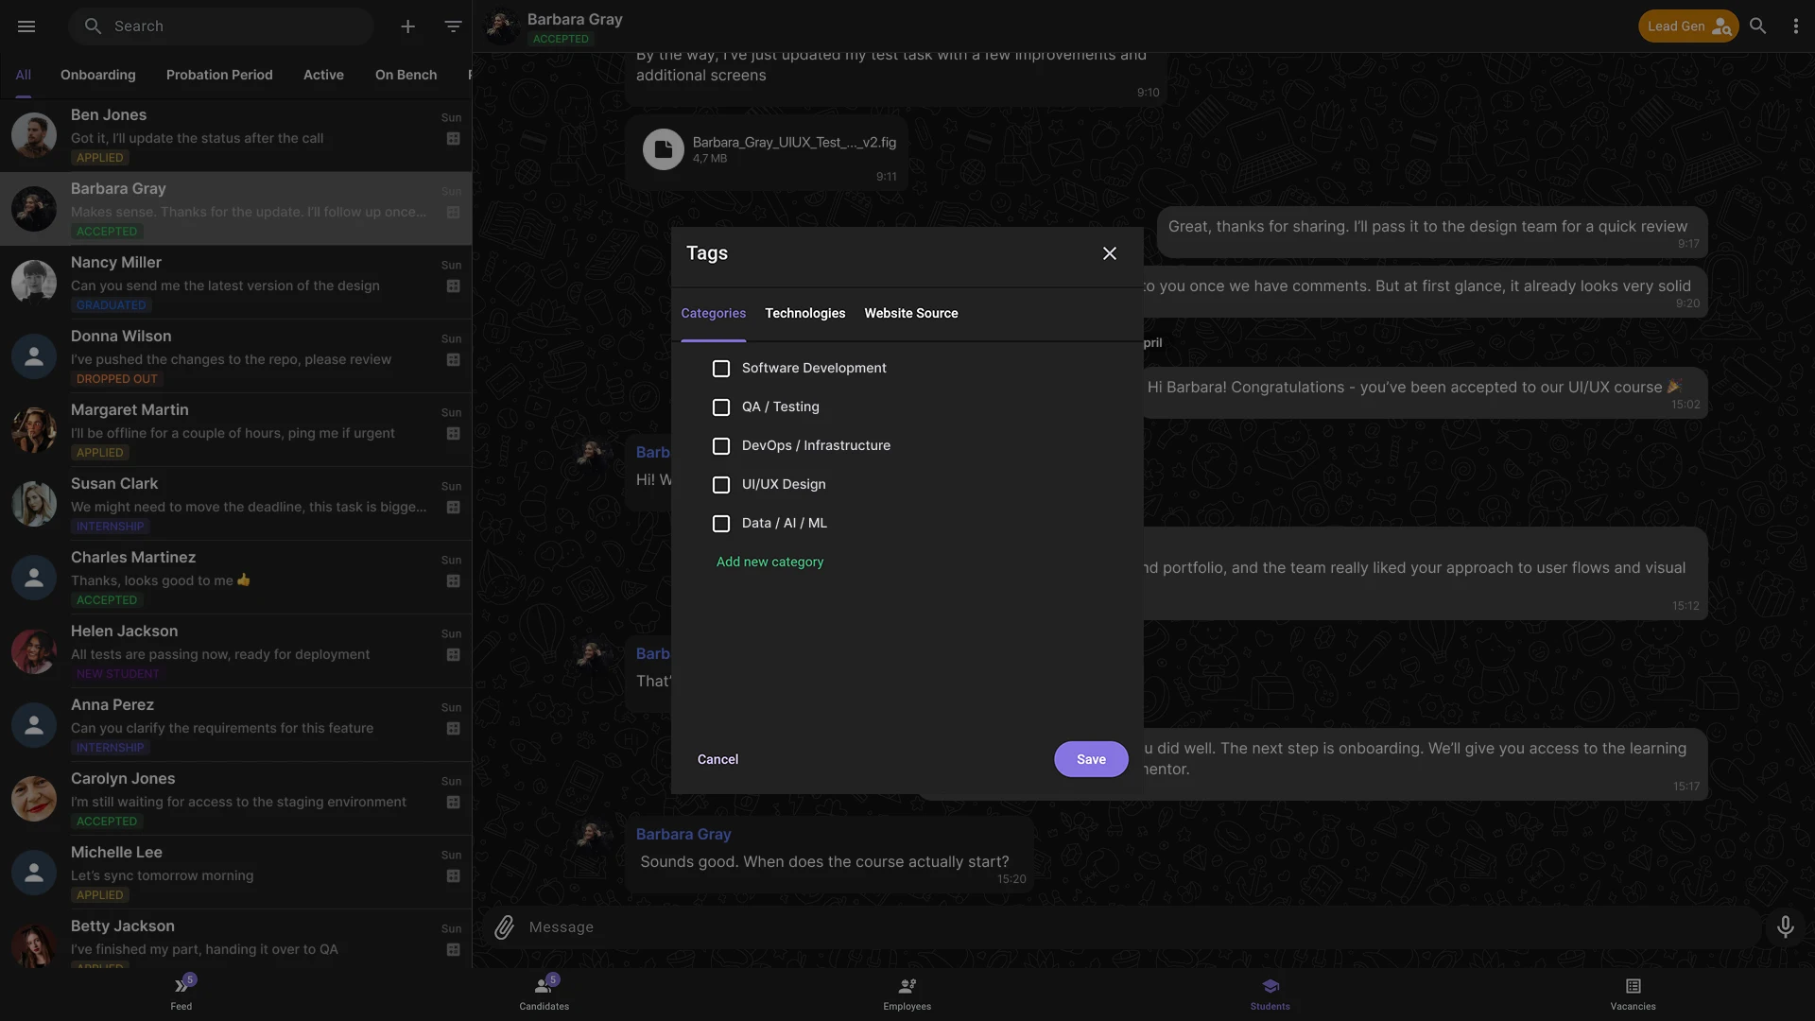Open Feed in bottom navigation
Screen dimensions: 1815x1021
point(181,994)
